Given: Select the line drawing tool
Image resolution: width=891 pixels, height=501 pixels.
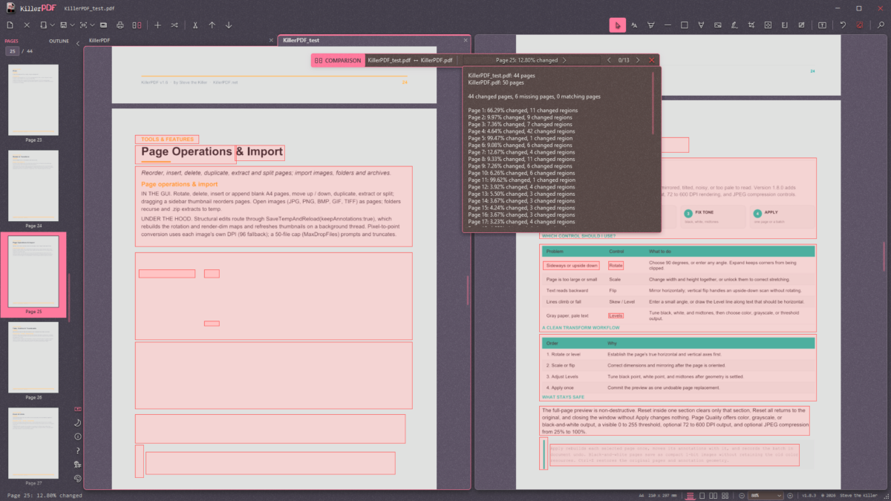Looking at the screenshot, I should coord(668,25).
